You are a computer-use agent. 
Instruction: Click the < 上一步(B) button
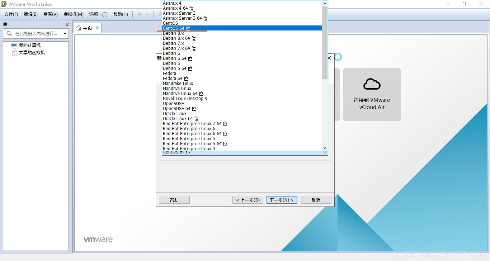click(248, 200)
